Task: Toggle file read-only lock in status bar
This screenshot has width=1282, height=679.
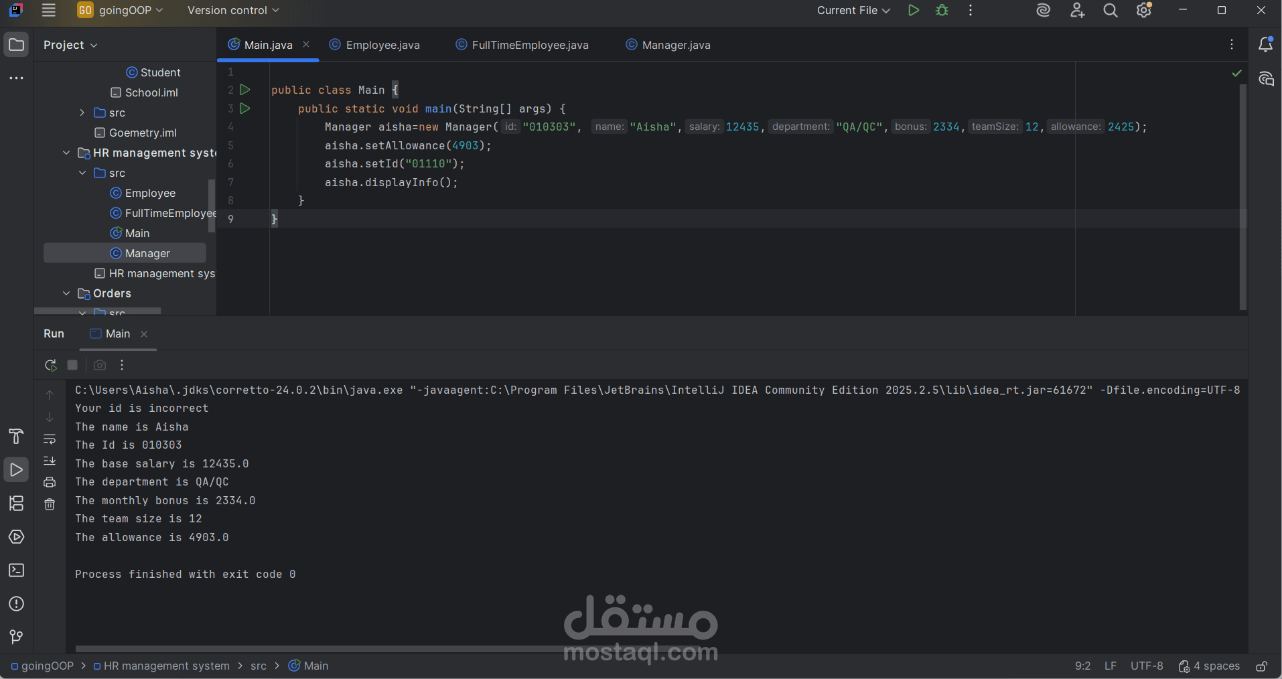Action: coord(1261,666)
